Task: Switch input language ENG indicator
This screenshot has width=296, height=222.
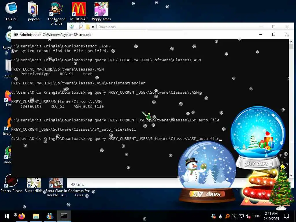Action: point(257,216)
